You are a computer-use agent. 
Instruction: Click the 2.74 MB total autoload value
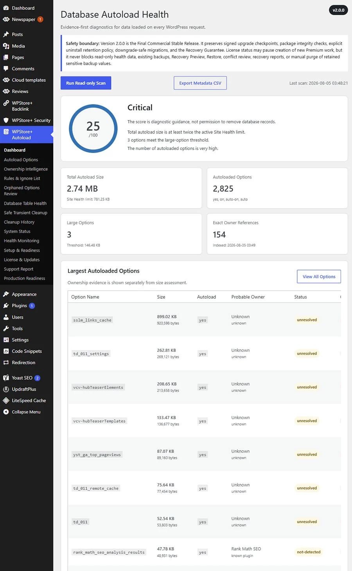83,189
